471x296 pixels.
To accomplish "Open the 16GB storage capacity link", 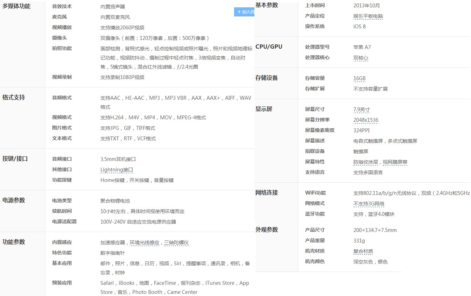I will [x=359, y=78].
